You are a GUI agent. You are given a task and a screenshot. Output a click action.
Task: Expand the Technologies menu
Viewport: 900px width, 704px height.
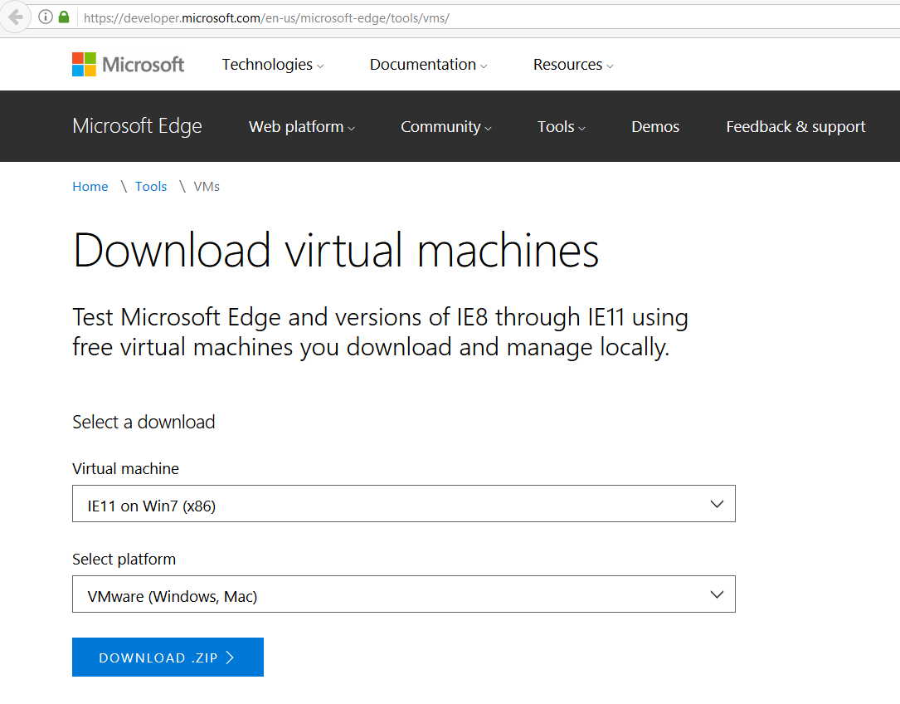(x=273, y=65)
